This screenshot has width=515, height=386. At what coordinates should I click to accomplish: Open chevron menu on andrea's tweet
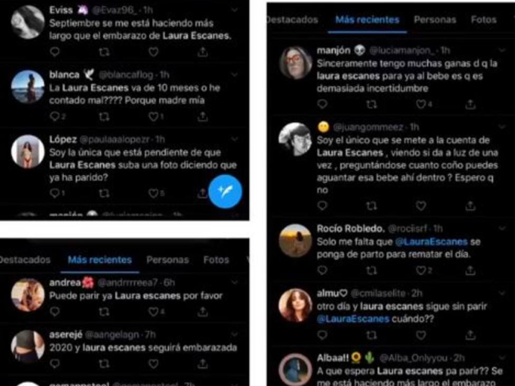(x=234, y=282)
